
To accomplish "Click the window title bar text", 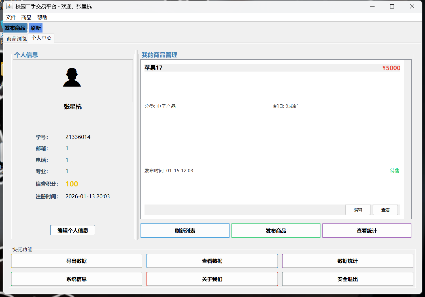I will pyautogui.click(x=54, y=6).
